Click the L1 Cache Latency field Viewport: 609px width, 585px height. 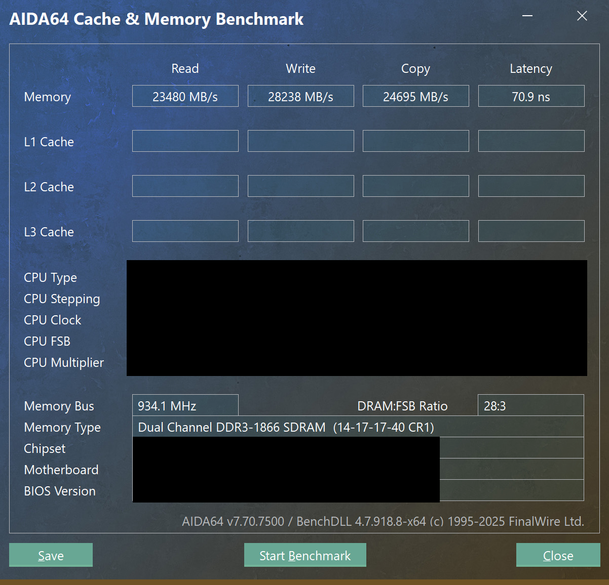point(531,141)
